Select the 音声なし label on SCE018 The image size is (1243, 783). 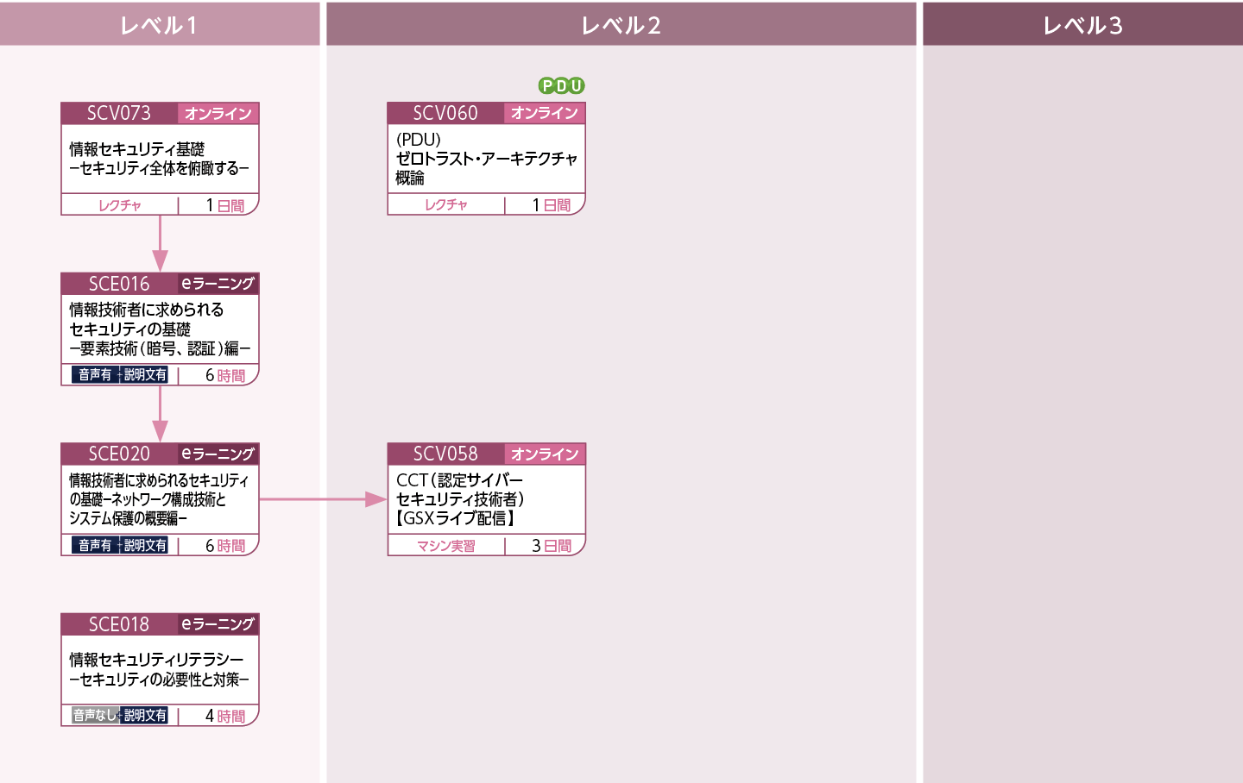click(93, 716)
